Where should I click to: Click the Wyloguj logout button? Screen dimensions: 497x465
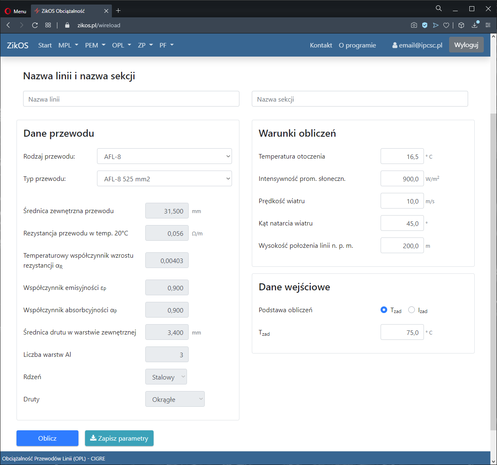coord(466,45)
